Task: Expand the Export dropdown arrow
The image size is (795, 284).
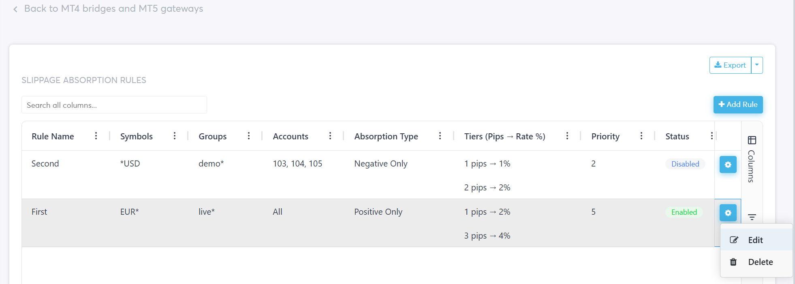Action: pyautogui.click(x=757, y=65)
